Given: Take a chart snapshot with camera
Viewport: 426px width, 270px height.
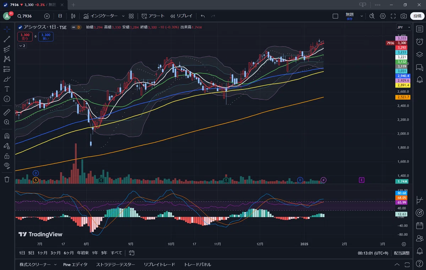Looking at the screenshot, I should 404,16.
